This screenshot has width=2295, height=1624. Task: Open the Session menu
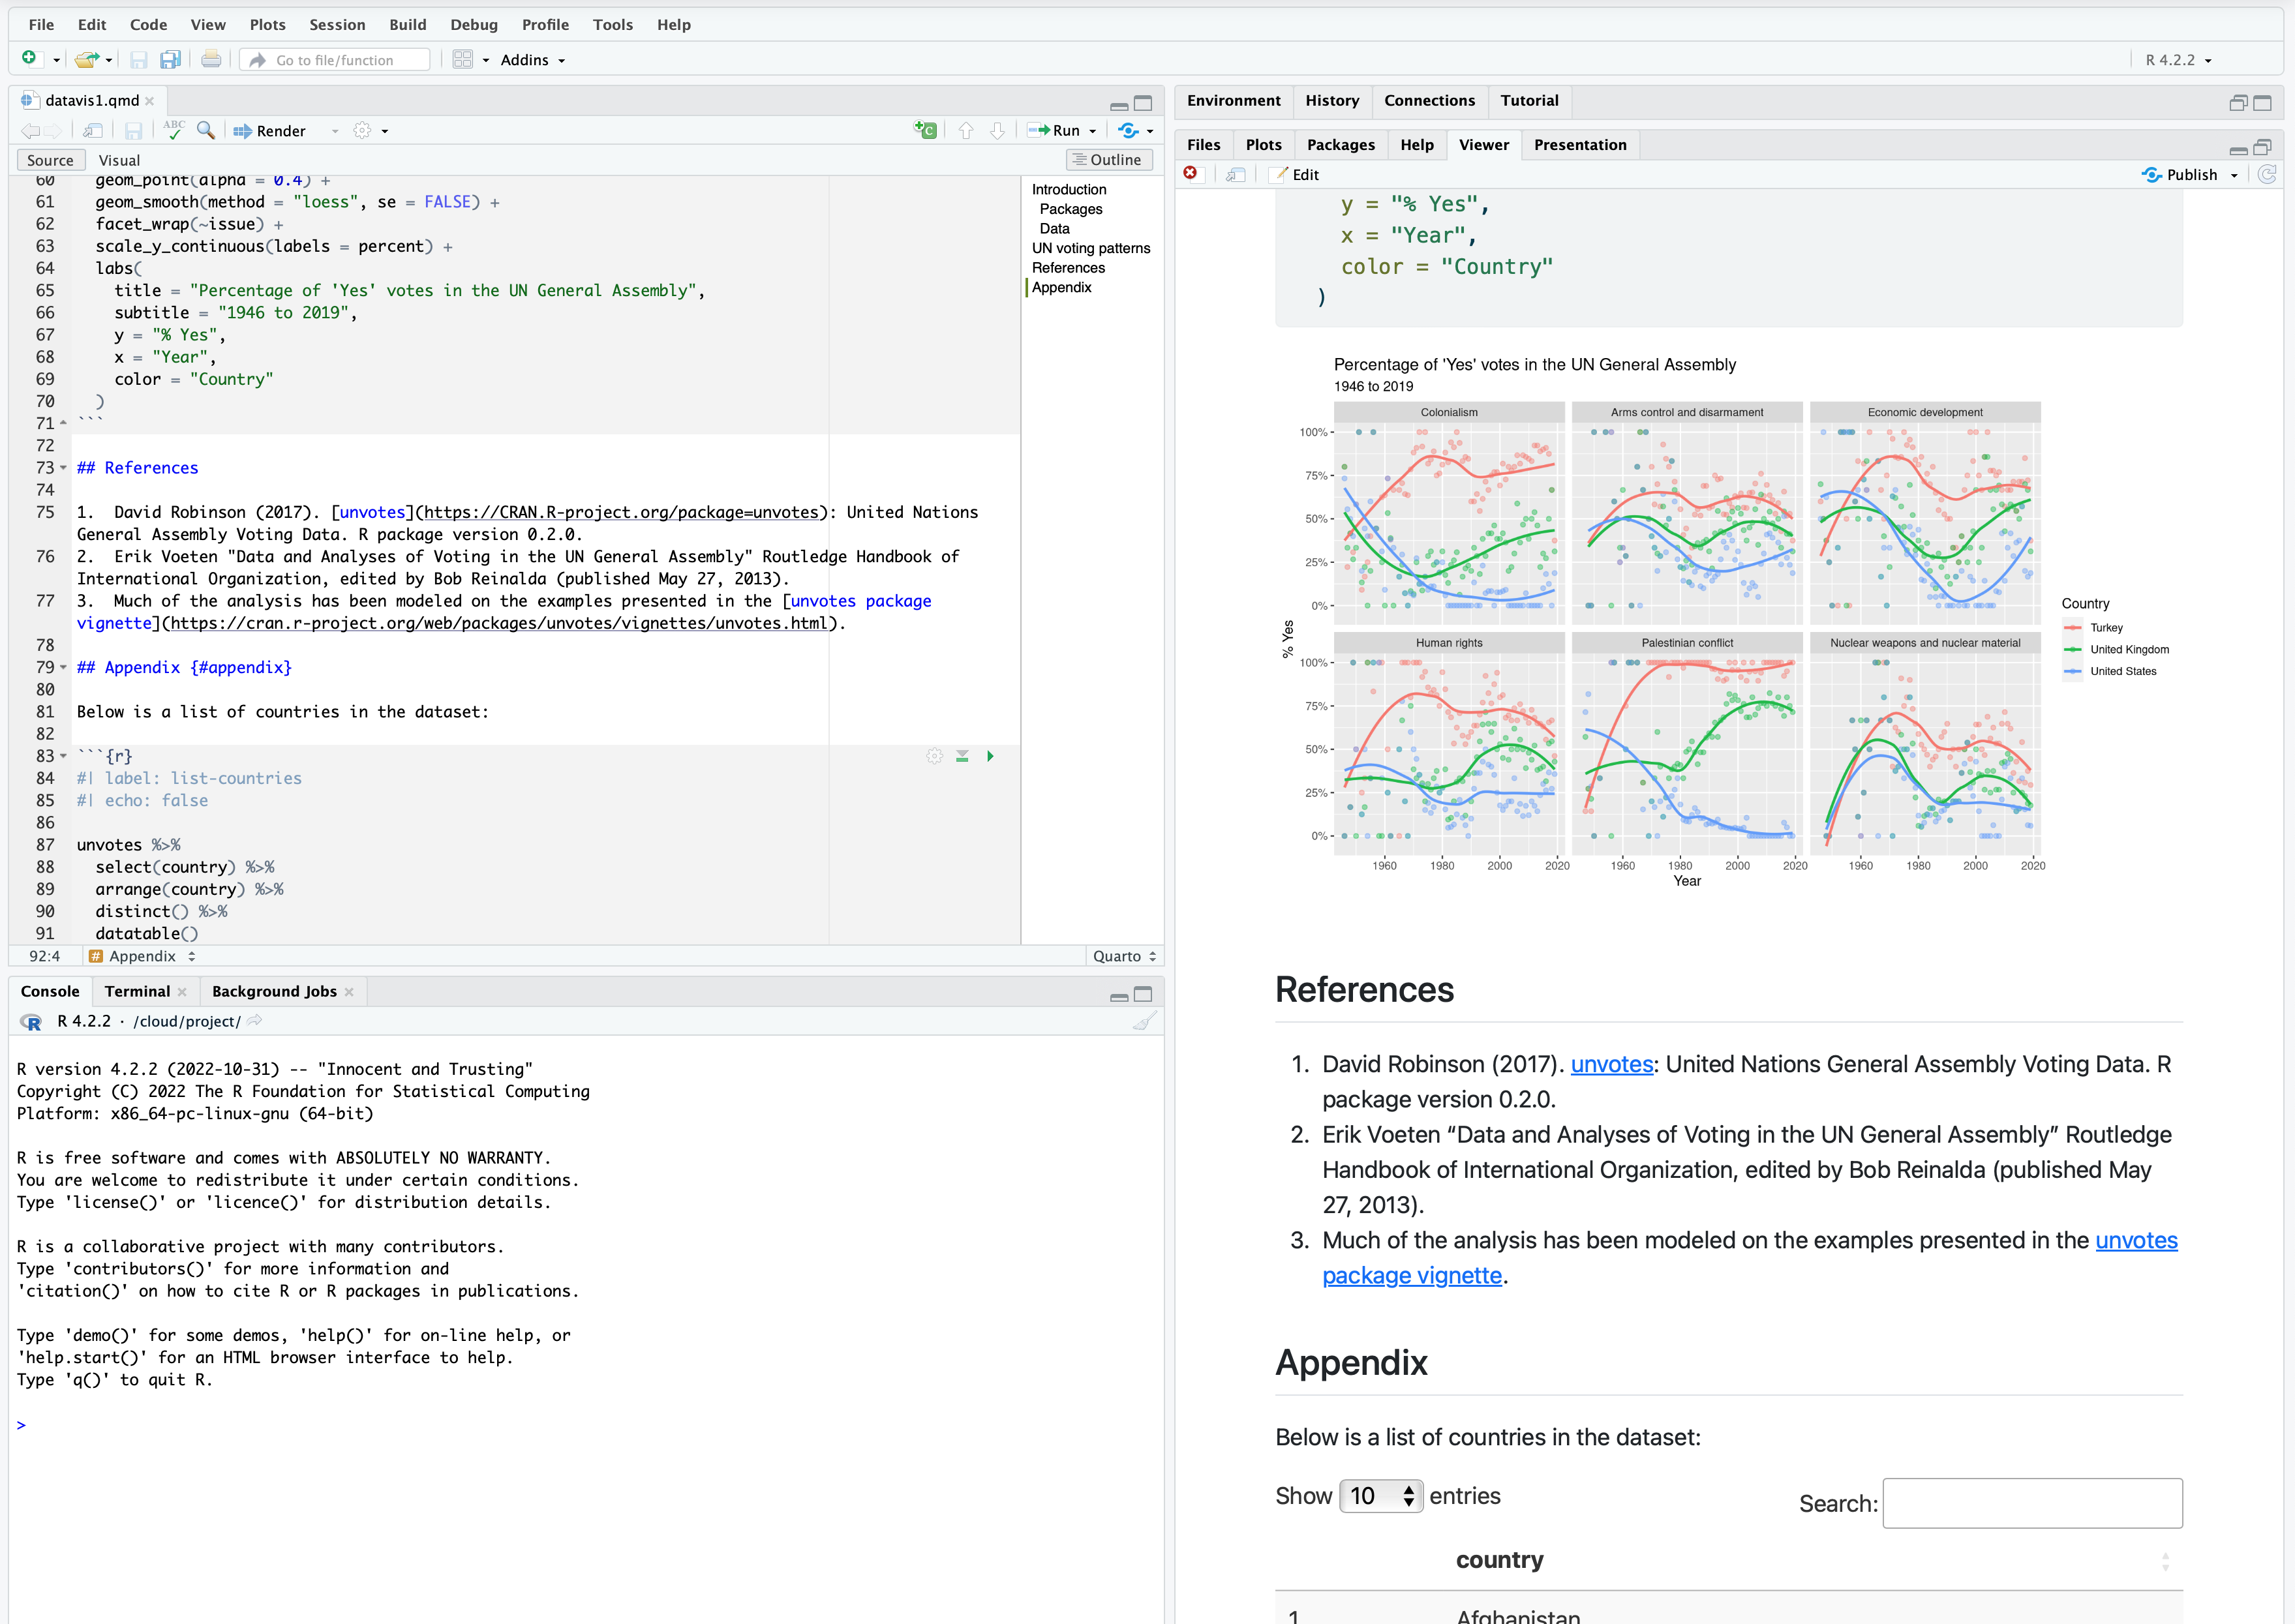(x=337, y=24)
